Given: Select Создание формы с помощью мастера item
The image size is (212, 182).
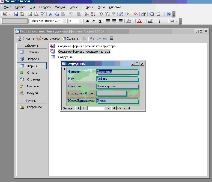Looking at the screenshot, I should click(84, 52).
